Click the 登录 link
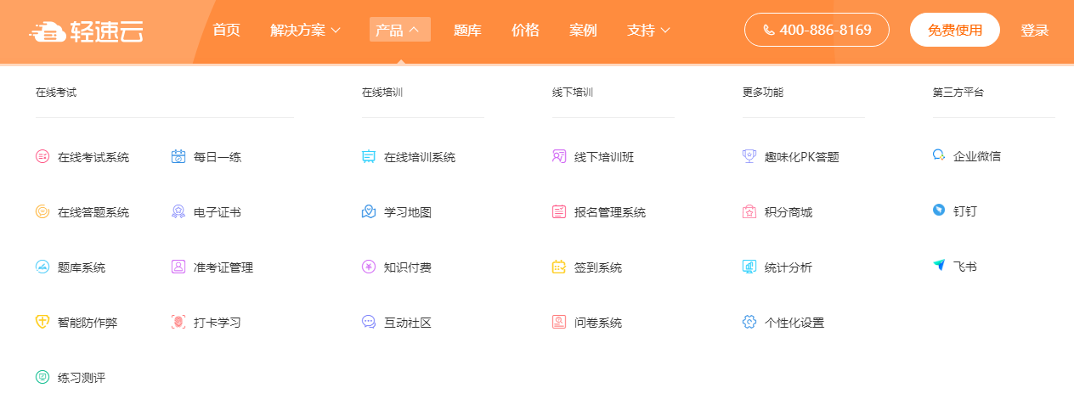Screen dimensions: 1074x416 tap(1034, 31)
